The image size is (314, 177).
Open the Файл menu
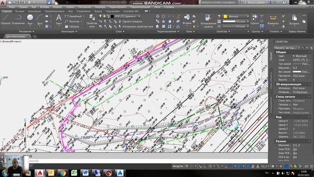coord(12,7)
